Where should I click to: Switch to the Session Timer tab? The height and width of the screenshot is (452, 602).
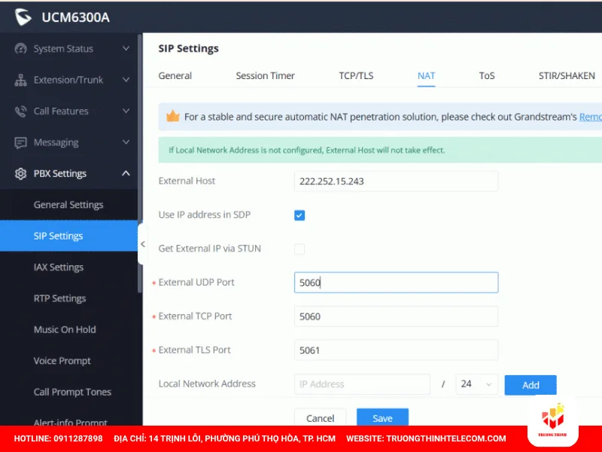point(266,76)
